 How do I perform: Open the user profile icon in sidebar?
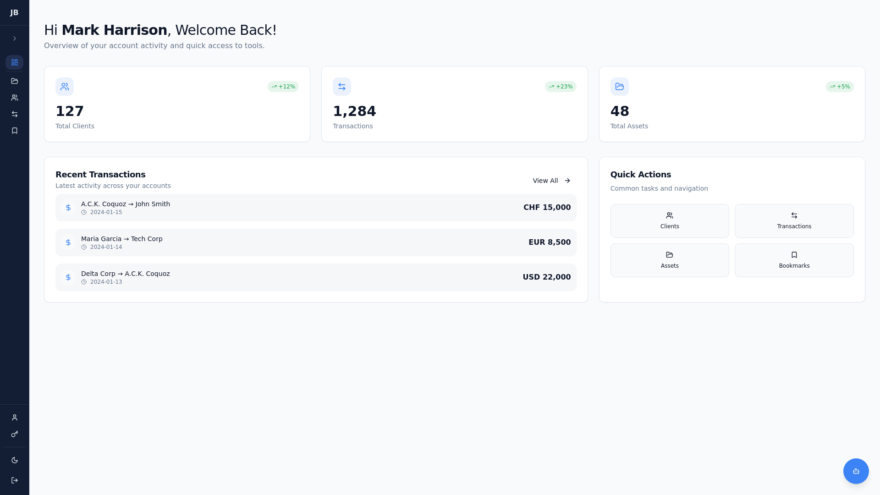coord(15,418)
